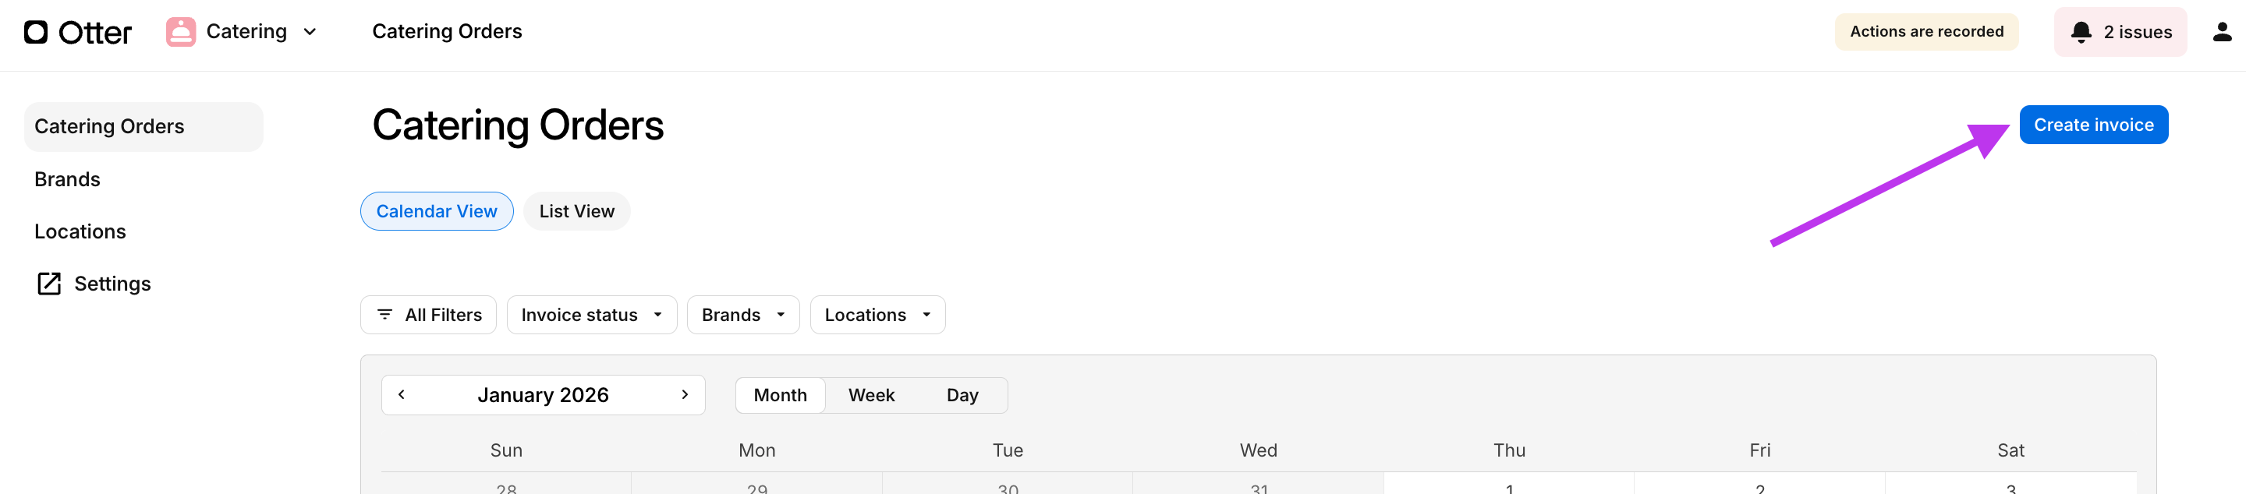Click the Create invoice button
2246x494 pixels.
point(2093,124)
